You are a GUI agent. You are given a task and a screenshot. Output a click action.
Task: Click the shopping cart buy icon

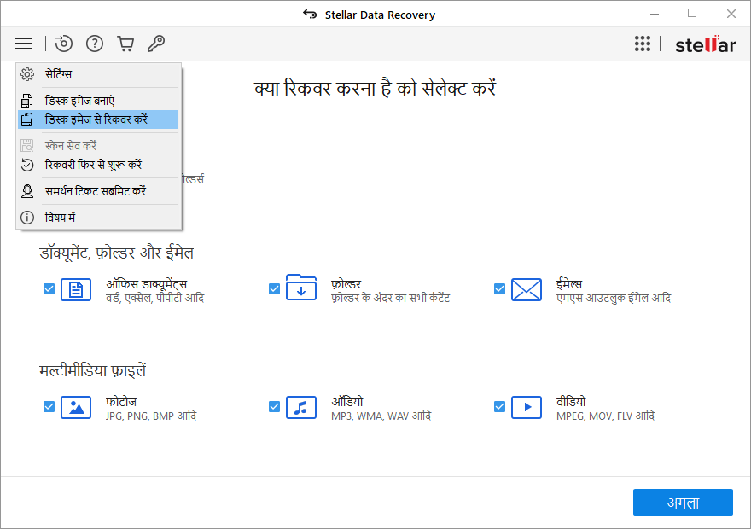pos(125,44)
